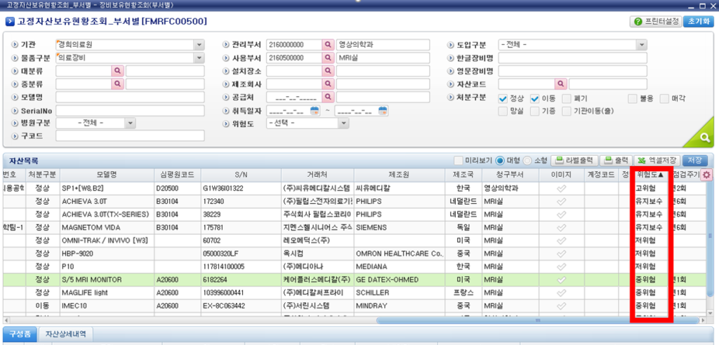Image resolution: width=719 pixels, height=345 pixels.
Task: Switch to the 자산상세내역 tab
Action: coord(65,334)
